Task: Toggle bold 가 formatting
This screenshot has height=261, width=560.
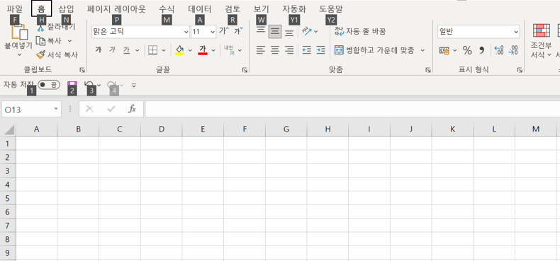Action: pos(99,50)
